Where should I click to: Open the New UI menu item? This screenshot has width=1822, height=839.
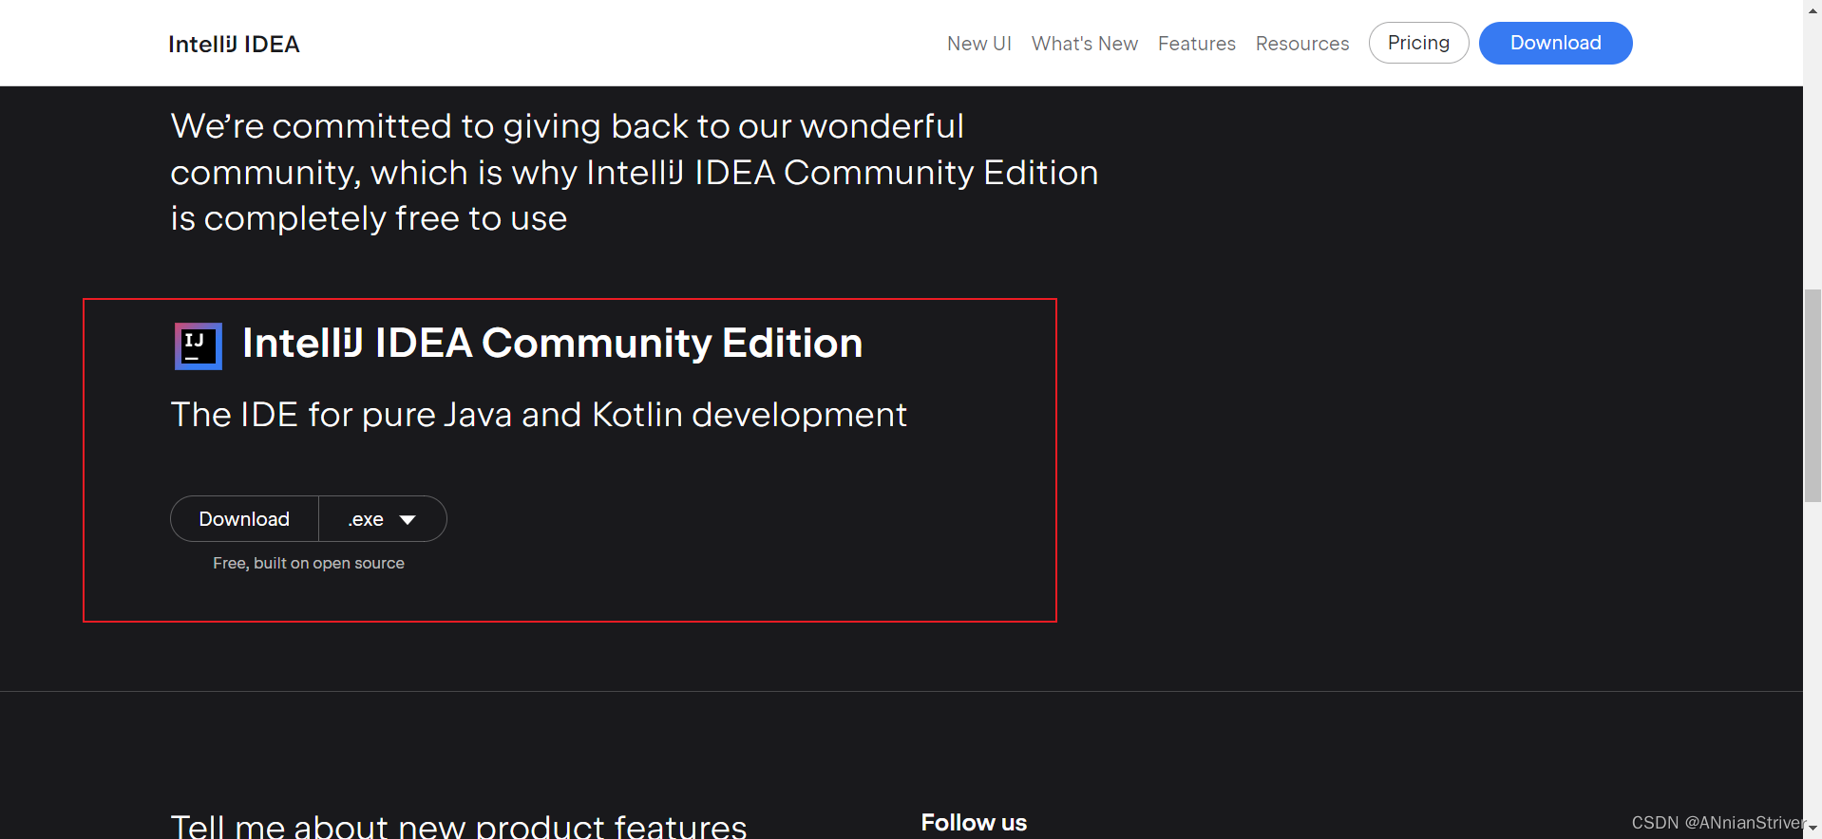979,44
